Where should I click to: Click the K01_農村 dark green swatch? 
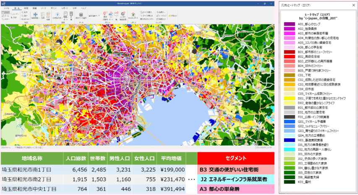click(289, 182)
